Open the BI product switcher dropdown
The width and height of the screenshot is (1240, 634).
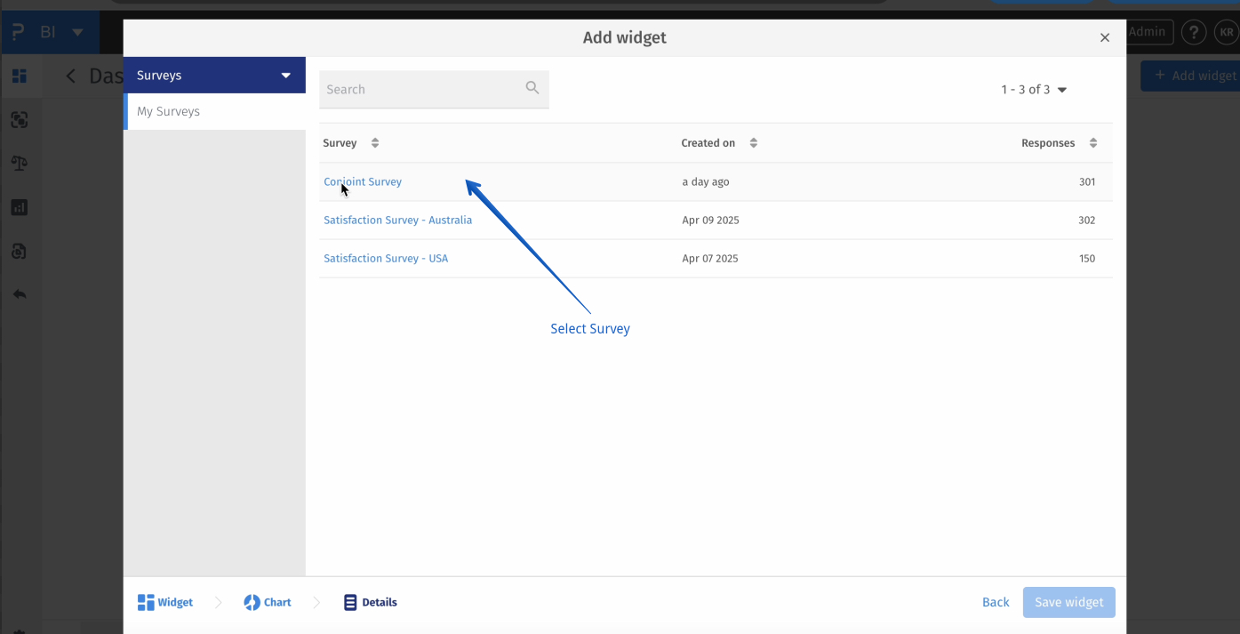pyautogui.click(x=77, y=33)
